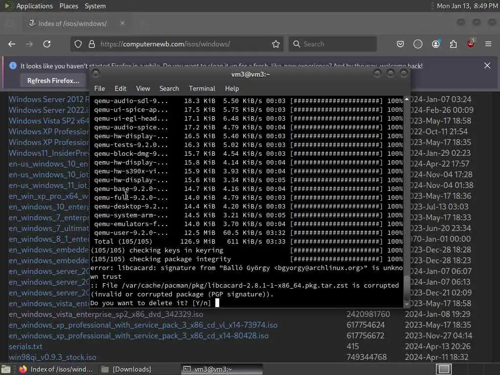Open terminal View menu
500x375 pixels.
143,89
